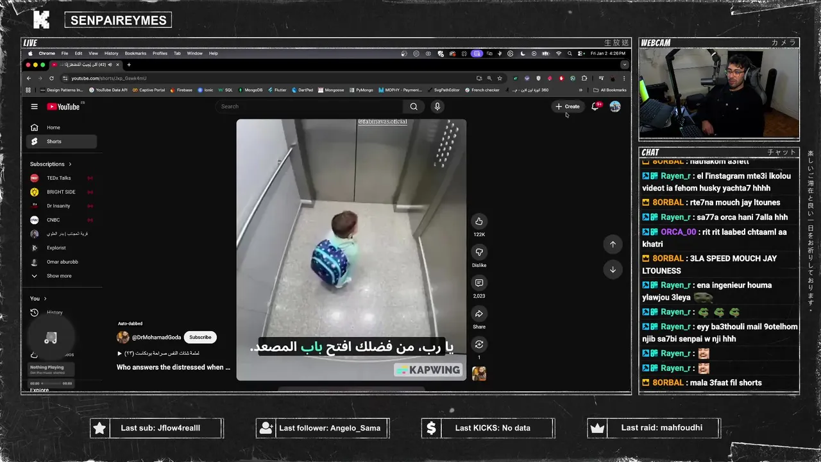
Task: Open the Chrome extensions puzzle icon
Action: [584, 78]
